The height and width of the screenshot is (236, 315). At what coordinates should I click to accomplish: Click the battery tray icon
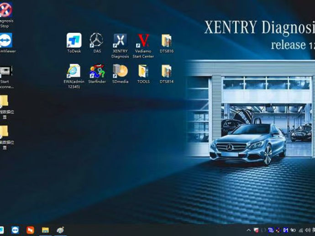pyautogui.click(x=293, y=230)
